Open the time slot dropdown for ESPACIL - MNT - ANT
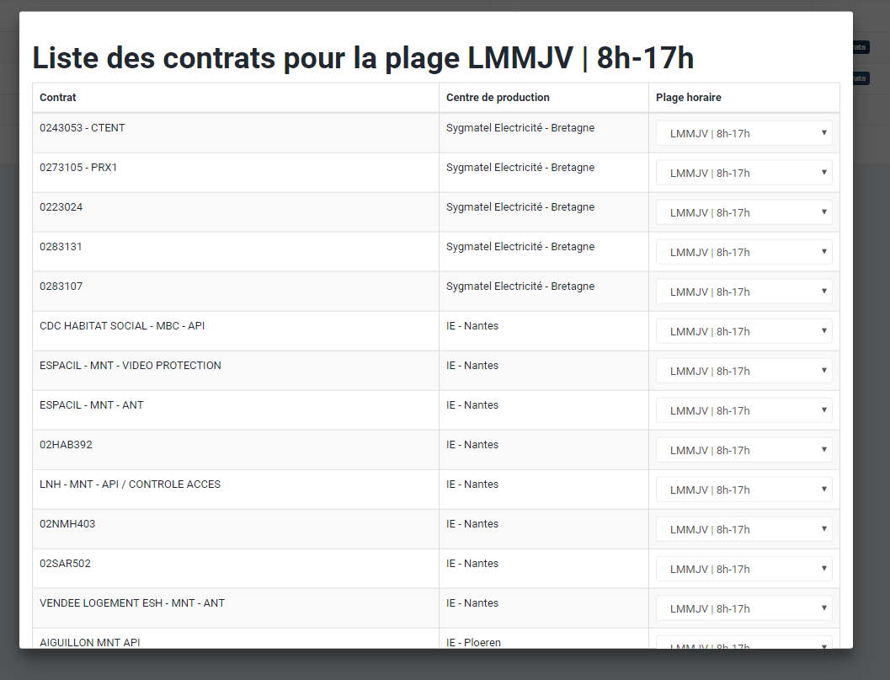890x680 pixels. click(743, 410)
